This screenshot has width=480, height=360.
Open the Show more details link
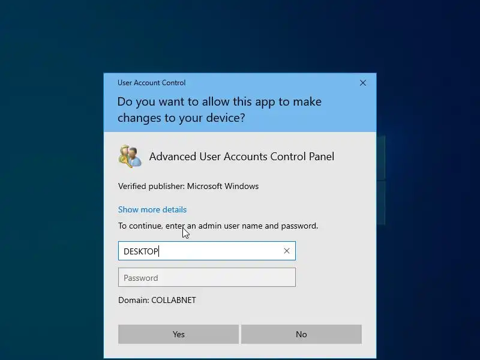pos(152,209)
